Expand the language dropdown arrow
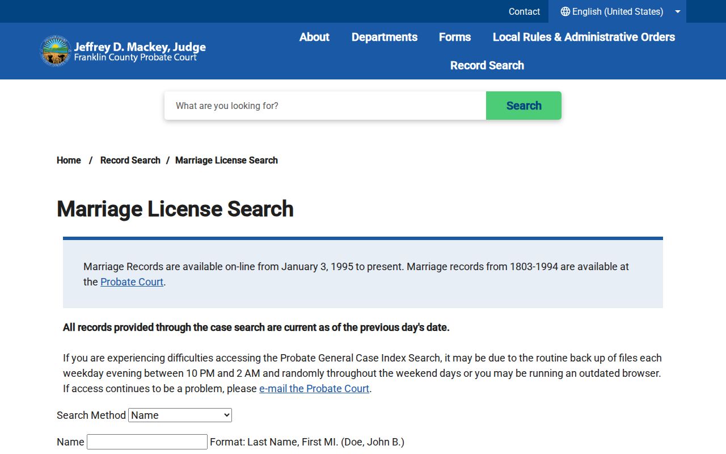 click(x=677, y=11)
